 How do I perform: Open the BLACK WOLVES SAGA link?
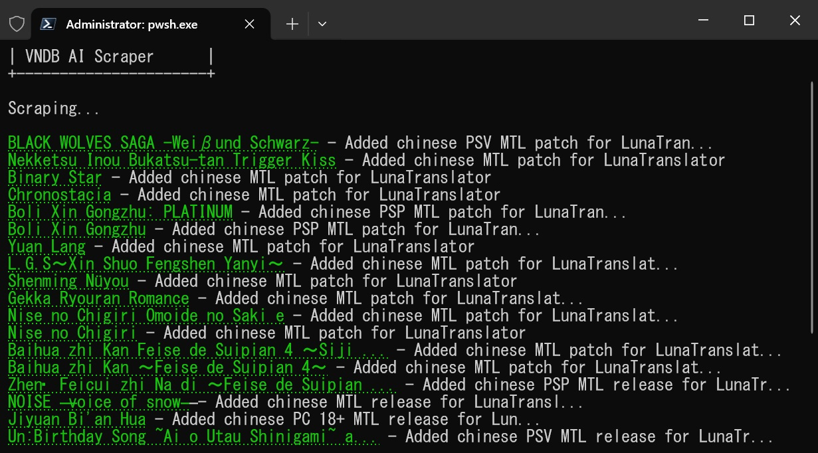coord(163,143)
